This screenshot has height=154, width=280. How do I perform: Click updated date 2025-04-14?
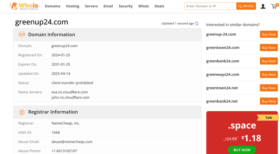tap(61, 74)
